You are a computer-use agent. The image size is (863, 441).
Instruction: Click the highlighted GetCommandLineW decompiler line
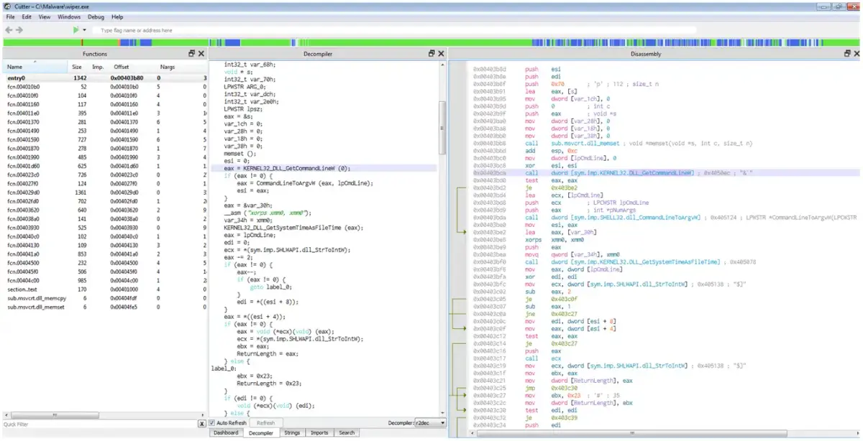click(x=324, y=168)
